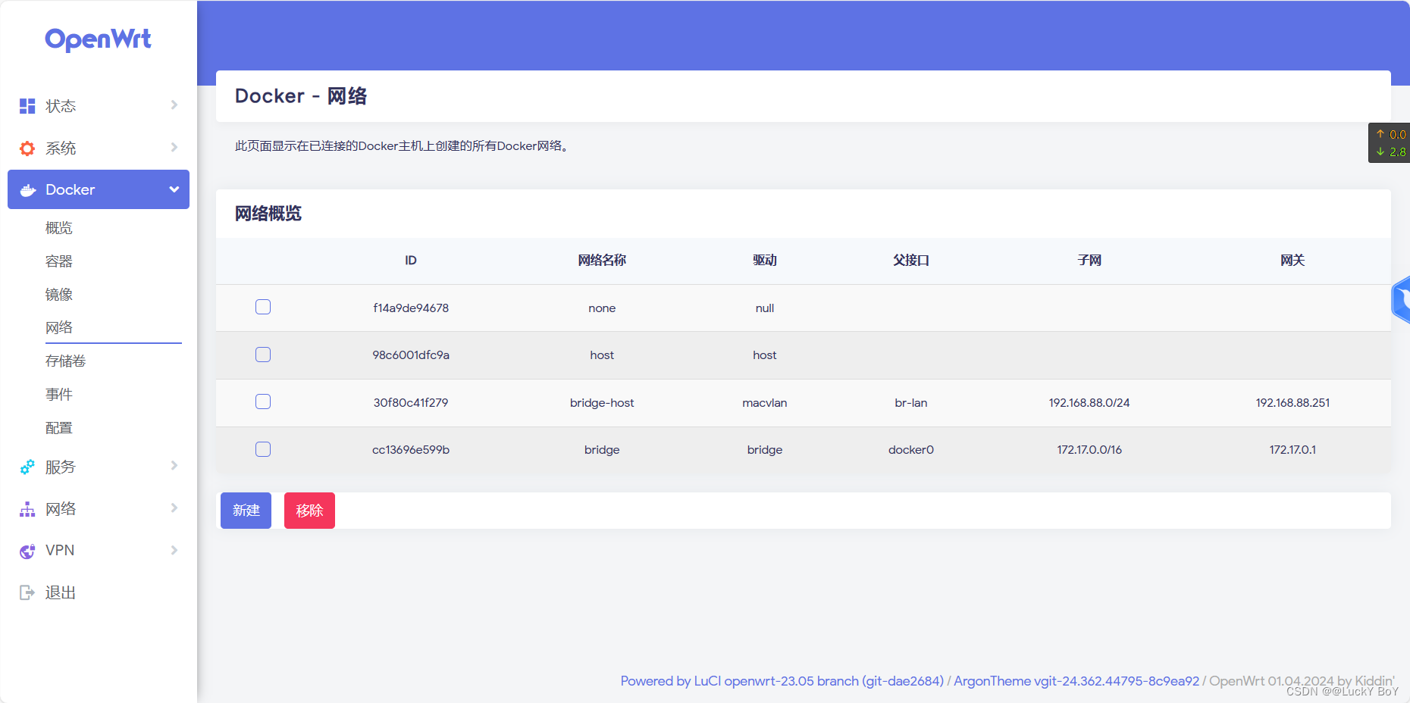Click the 网关 column header
This screenshot has width=1410, height=703.
1292,261
